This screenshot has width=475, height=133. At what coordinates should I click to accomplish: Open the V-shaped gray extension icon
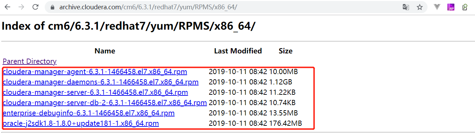tap(437, 7)
